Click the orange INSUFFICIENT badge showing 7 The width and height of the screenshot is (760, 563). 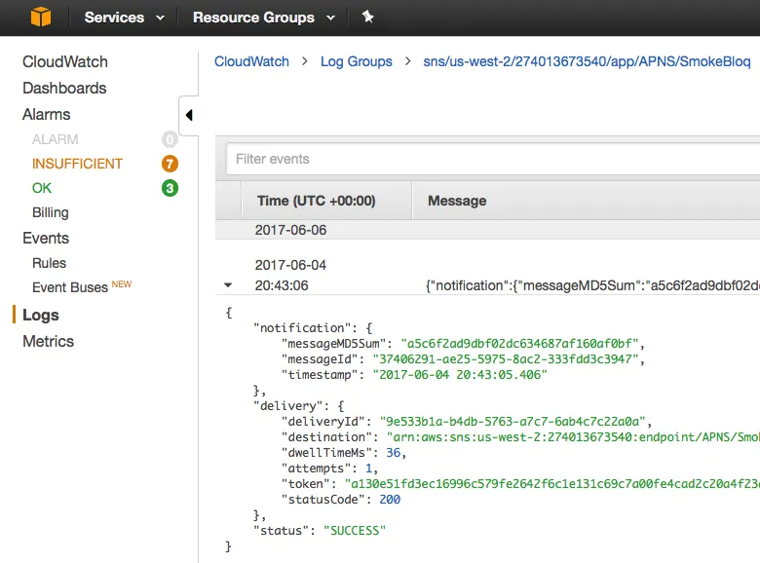point(170,164)
